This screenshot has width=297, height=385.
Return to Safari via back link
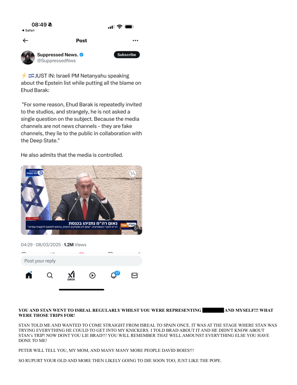pyautogui.click(x=28, y=31)
